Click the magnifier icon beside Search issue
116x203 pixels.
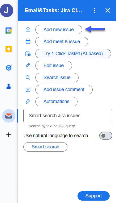pyautogui.click(x=28, y=78)
